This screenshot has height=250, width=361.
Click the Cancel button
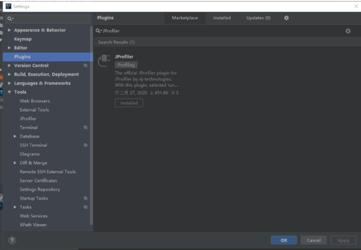click(313, 240)
